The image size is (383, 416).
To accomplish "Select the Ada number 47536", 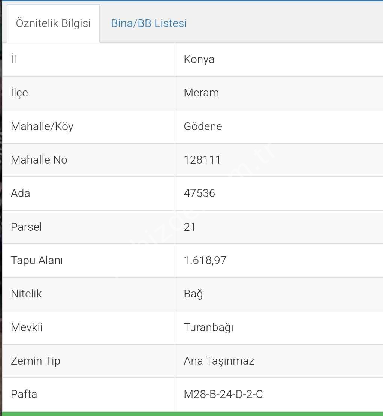I will coord(199,193).
